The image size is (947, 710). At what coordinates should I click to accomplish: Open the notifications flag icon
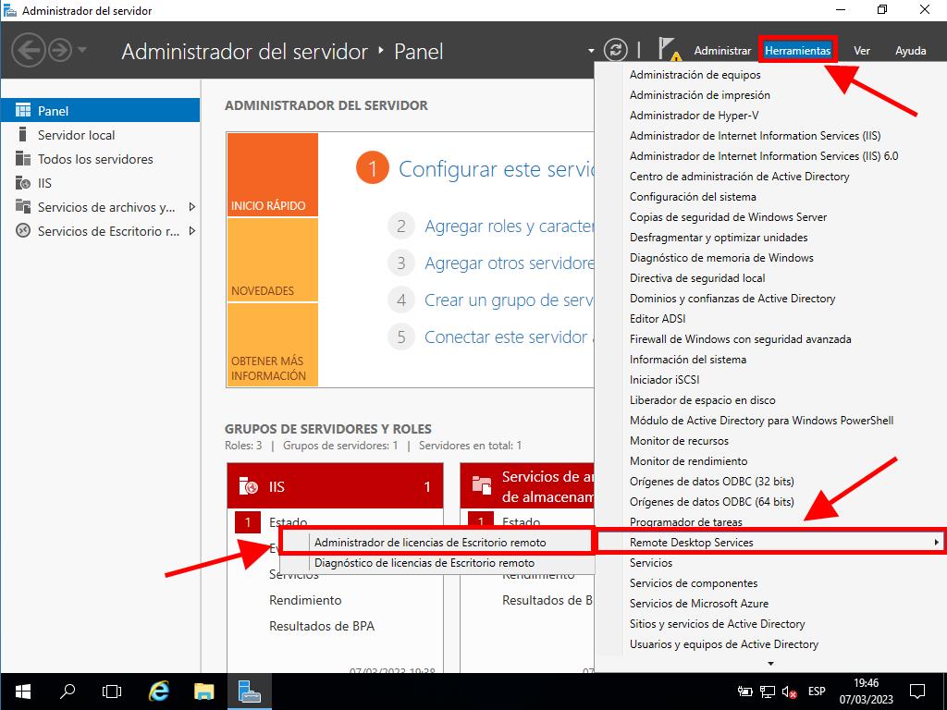coord(668,50)
